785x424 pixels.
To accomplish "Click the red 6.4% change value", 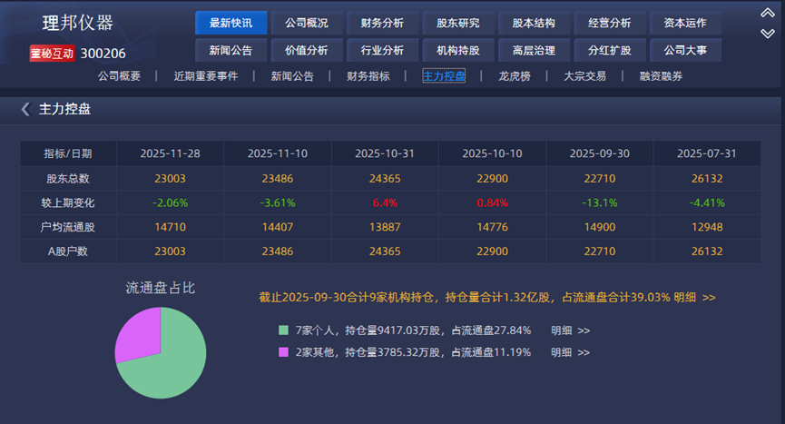I will [x=385, y=202].
